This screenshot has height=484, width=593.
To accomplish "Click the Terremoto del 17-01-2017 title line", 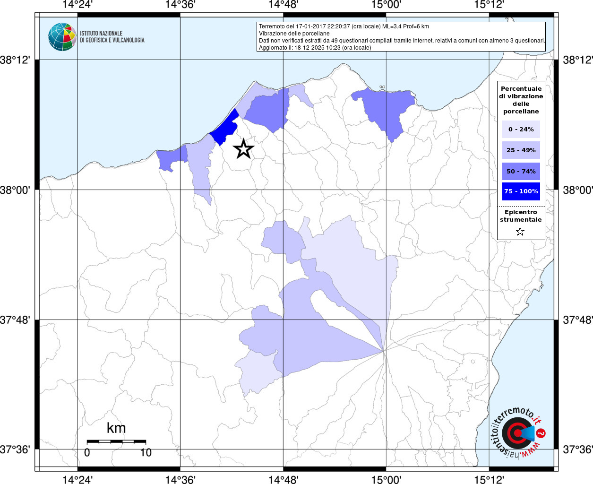I will pos(344,26).
